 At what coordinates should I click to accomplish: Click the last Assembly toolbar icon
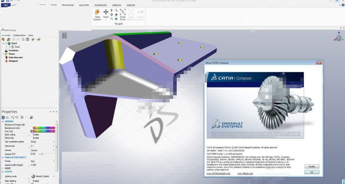point(39,39)
